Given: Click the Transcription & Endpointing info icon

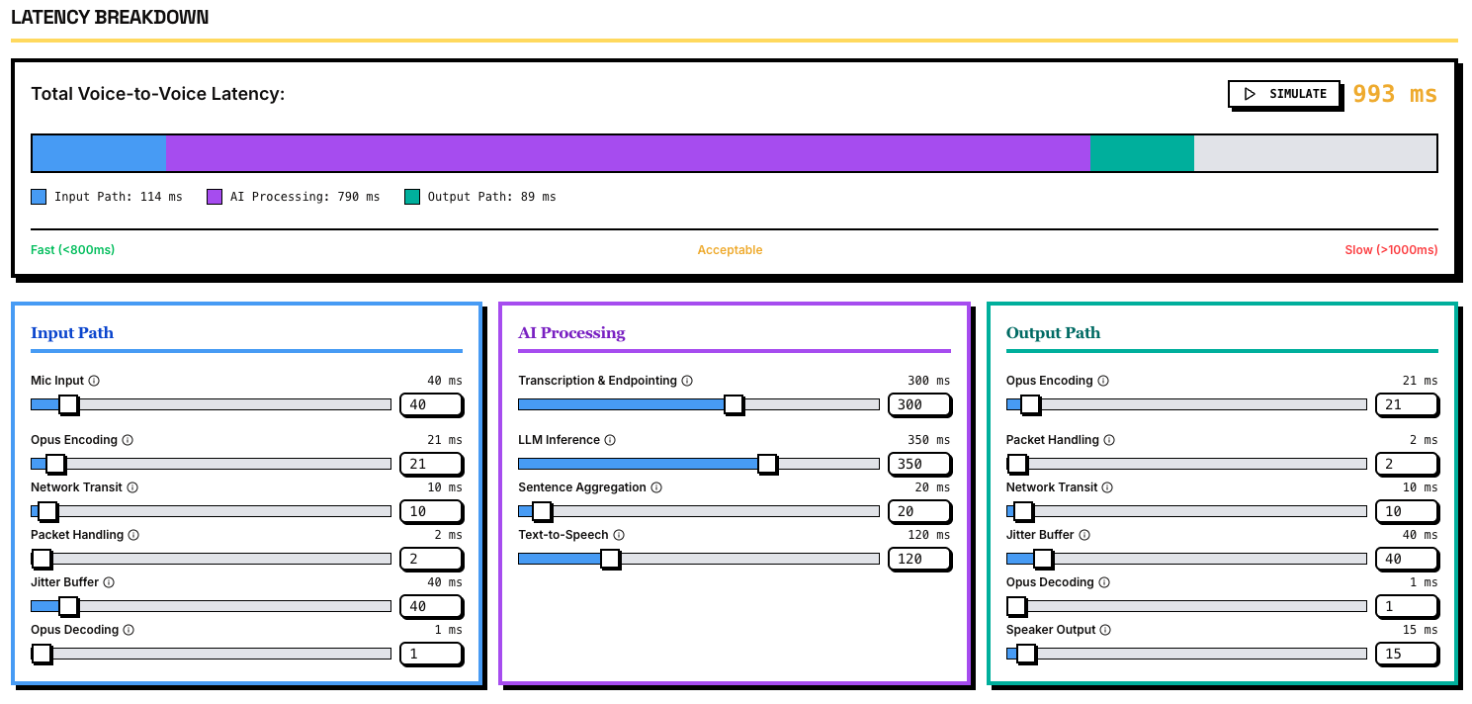Looking at the screenshot, I should point(687,381).
